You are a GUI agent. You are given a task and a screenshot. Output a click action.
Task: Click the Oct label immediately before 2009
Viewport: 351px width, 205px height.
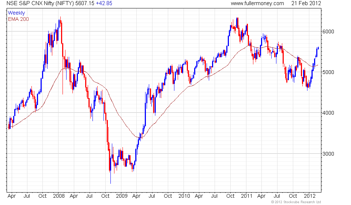(x=105, y=196)
